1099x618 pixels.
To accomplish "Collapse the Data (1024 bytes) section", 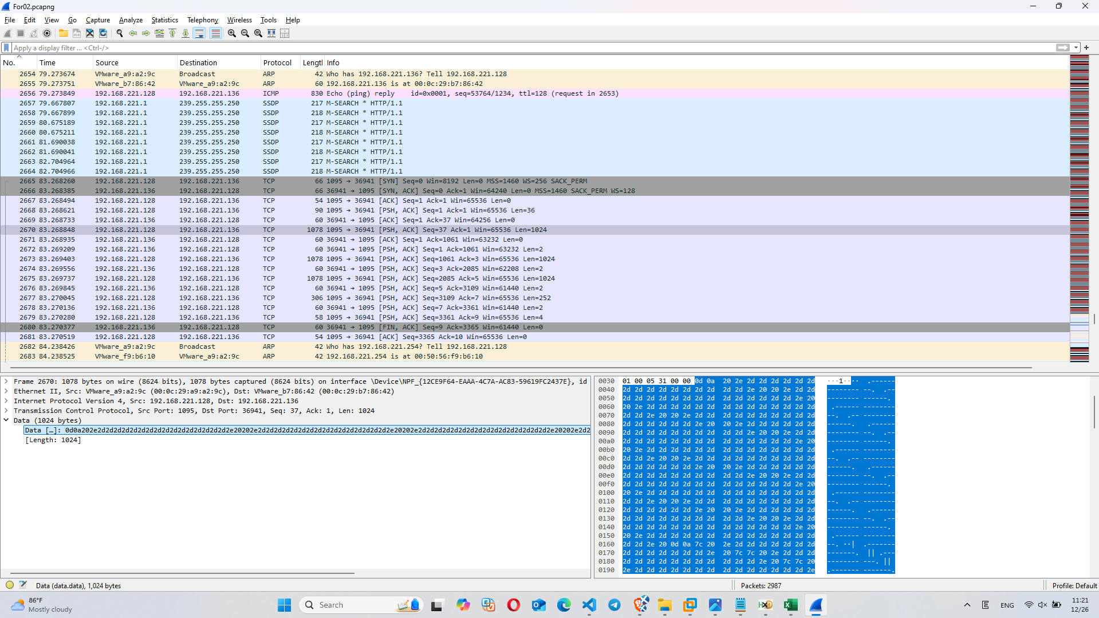I will (6, 420).
